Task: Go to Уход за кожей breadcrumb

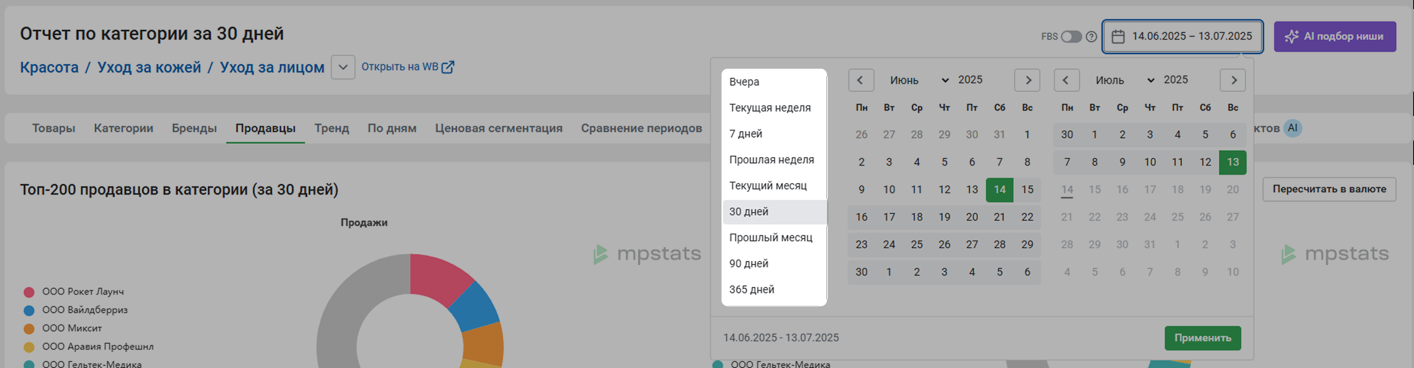Action: click(149, 68)
